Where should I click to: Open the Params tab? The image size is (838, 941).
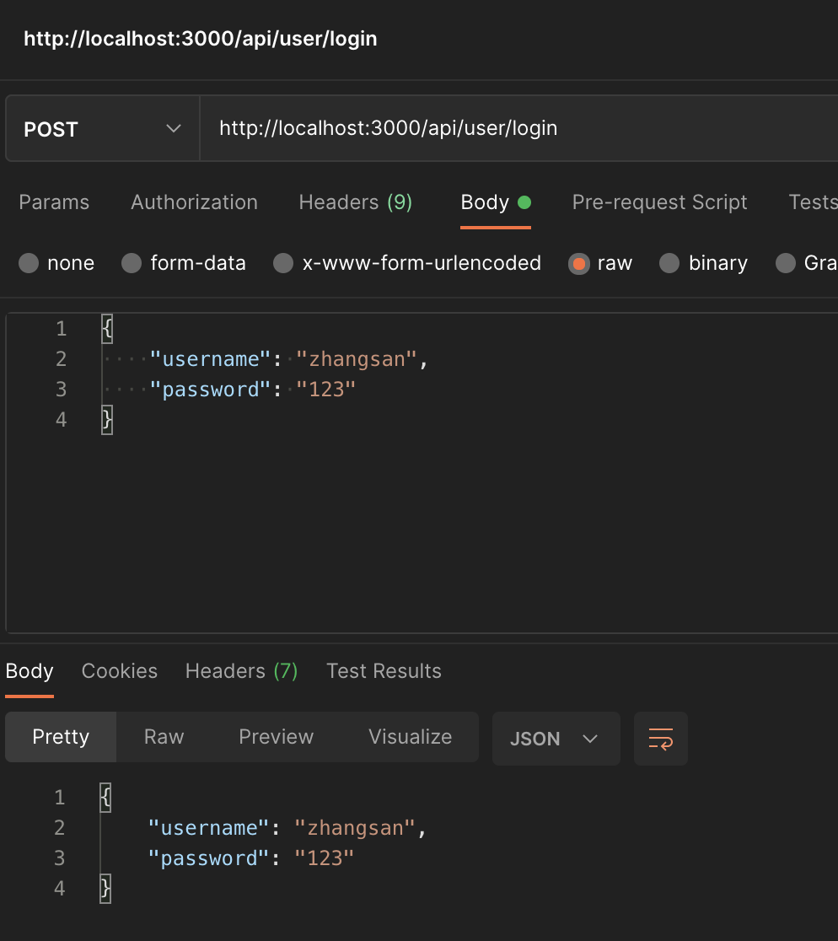tap(54, 202)
